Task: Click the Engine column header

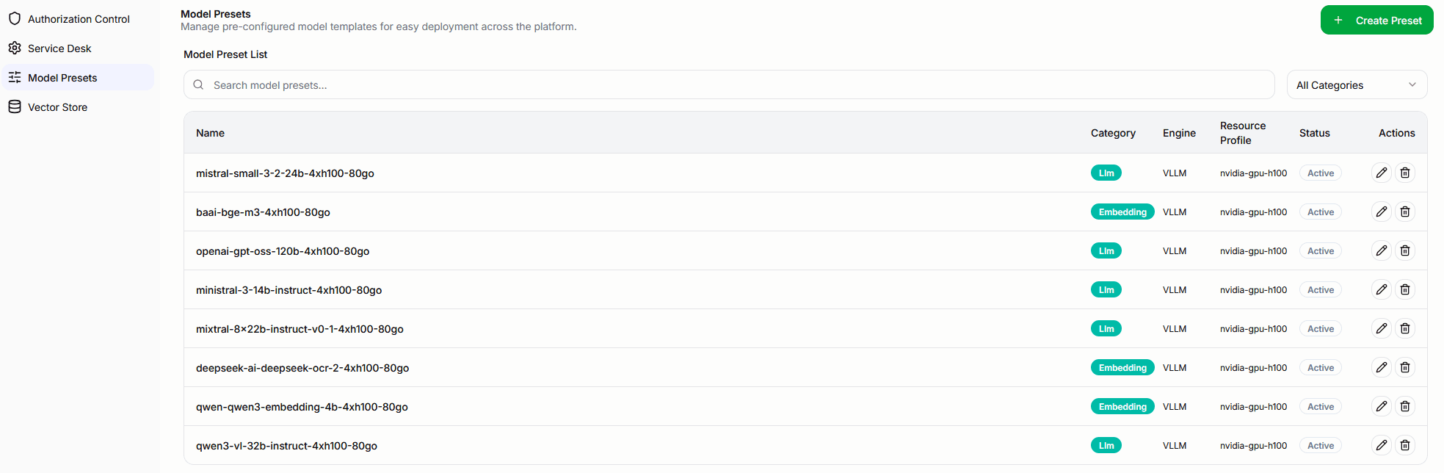Action: coord(1179,133)
